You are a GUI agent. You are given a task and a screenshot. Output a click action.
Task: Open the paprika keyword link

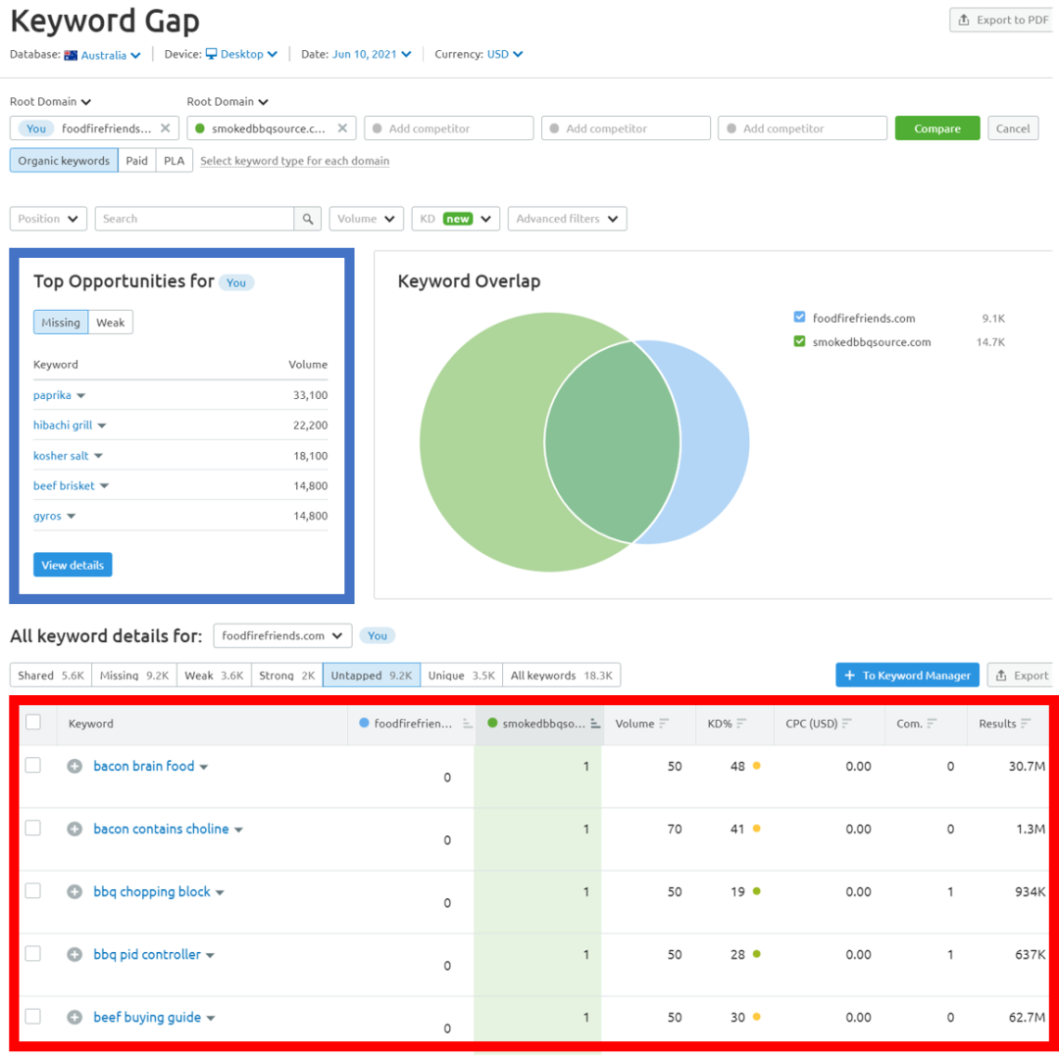(52, 395)
